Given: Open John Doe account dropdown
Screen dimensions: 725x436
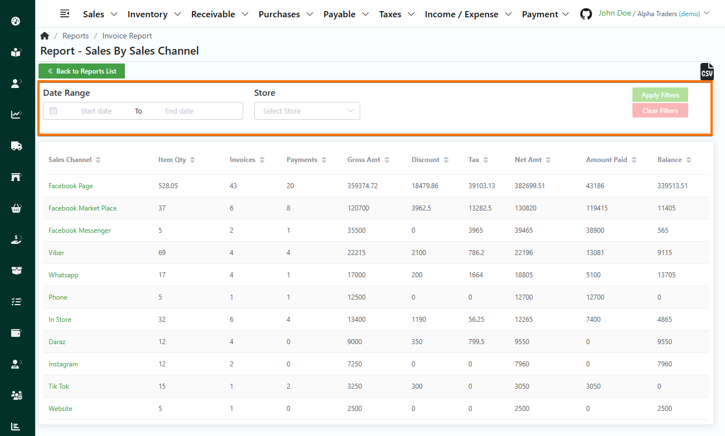Looking at the screenshot, I should [654, 13].
